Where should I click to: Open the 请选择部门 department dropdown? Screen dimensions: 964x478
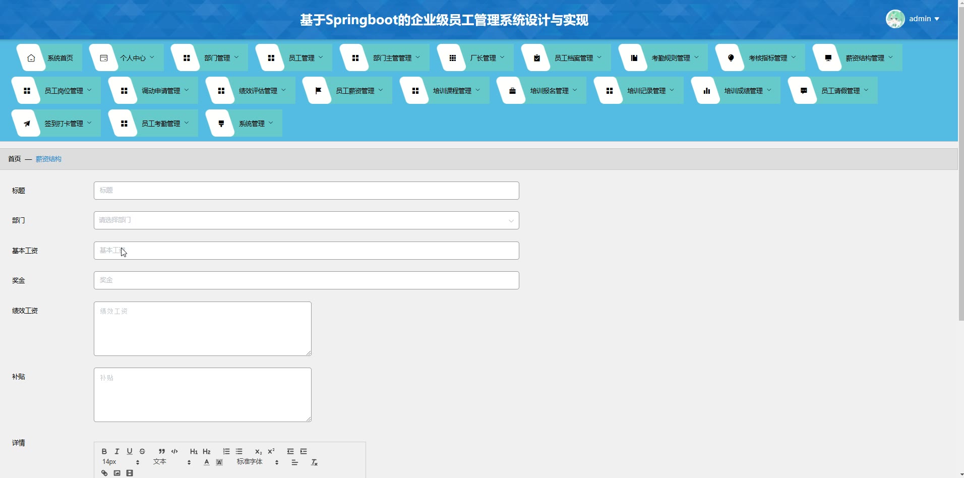tap(306, 220)
